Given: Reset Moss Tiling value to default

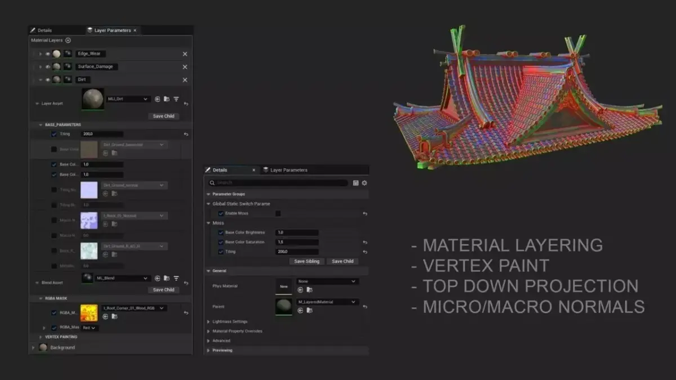Looking at the screenshot, I should (x=365, y=252).
